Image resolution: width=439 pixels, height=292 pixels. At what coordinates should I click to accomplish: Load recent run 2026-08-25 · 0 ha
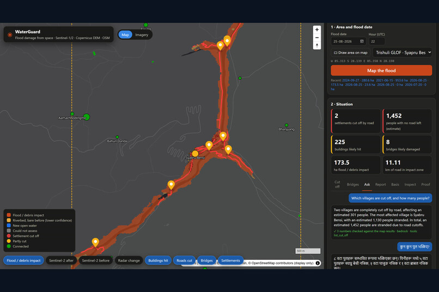[390, 85]
